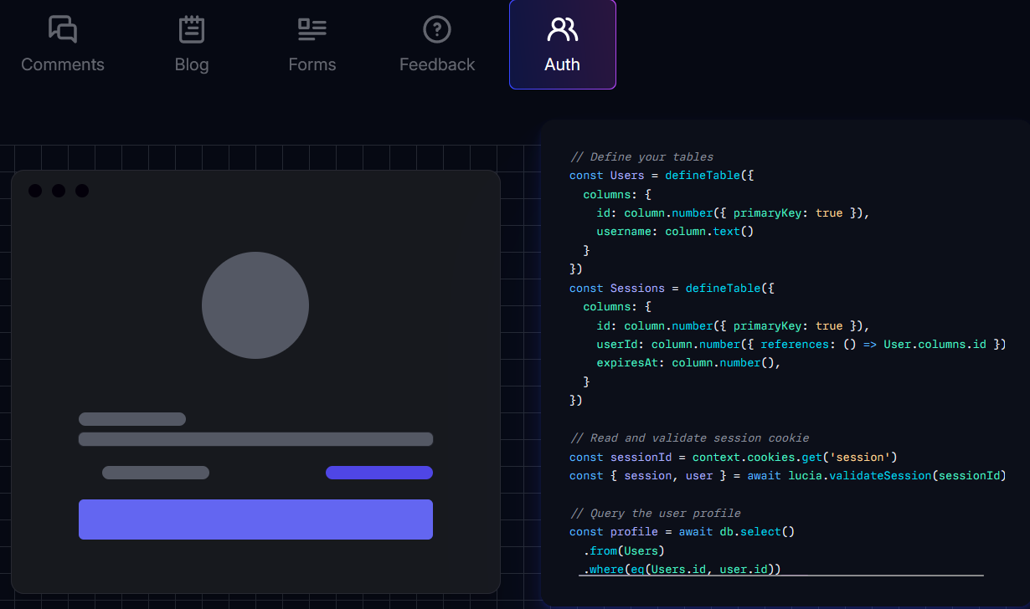Click the small purple pill link
The image size is (1030, 609).
pos(379,473)
